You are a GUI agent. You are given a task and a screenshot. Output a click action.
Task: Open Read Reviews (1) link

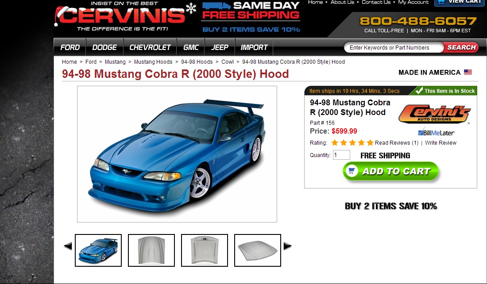coord(397,143)
